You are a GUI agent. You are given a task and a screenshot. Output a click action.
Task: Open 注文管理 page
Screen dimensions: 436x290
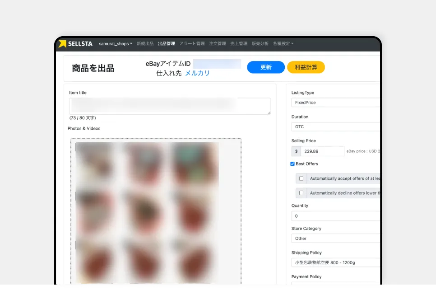(x=218, y=44)
